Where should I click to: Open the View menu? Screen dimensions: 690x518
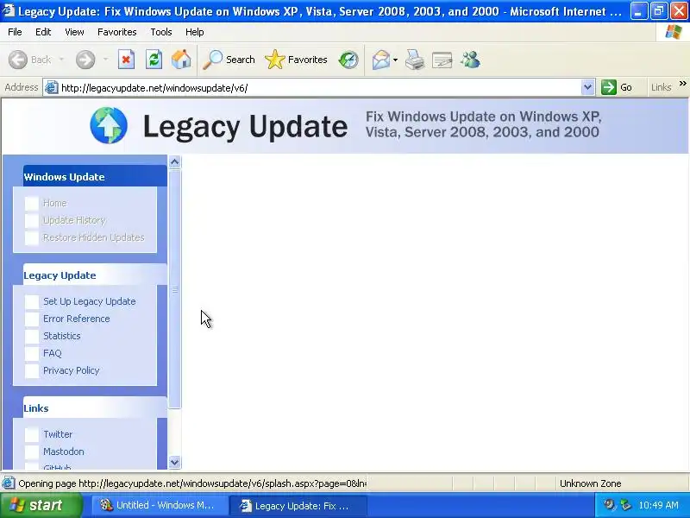[x=74, y=32]
